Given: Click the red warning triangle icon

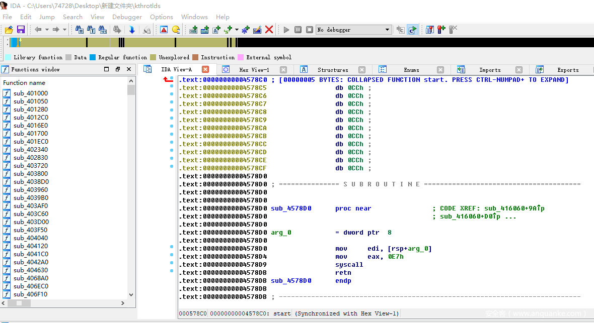Looking at the screenshot, I should click(x=164, y=30).
